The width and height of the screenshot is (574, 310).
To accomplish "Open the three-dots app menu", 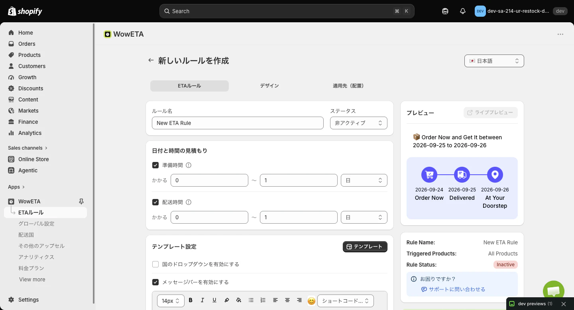I will point(560,34).
